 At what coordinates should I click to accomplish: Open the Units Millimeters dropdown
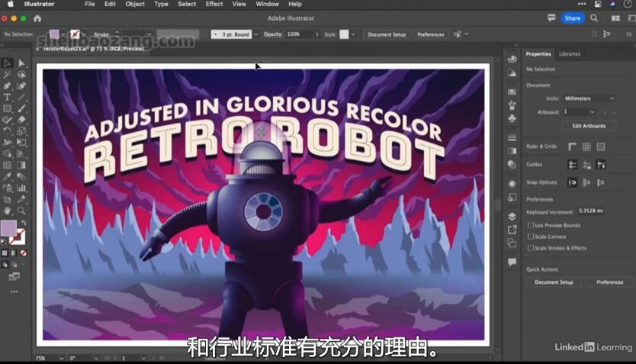(589, 98)
